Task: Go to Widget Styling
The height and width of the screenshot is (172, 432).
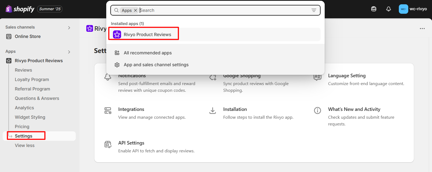Action: 30,117
